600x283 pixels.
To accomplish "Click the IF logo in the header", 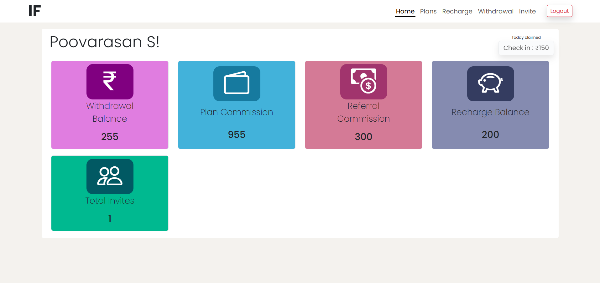I will [34, 11].
